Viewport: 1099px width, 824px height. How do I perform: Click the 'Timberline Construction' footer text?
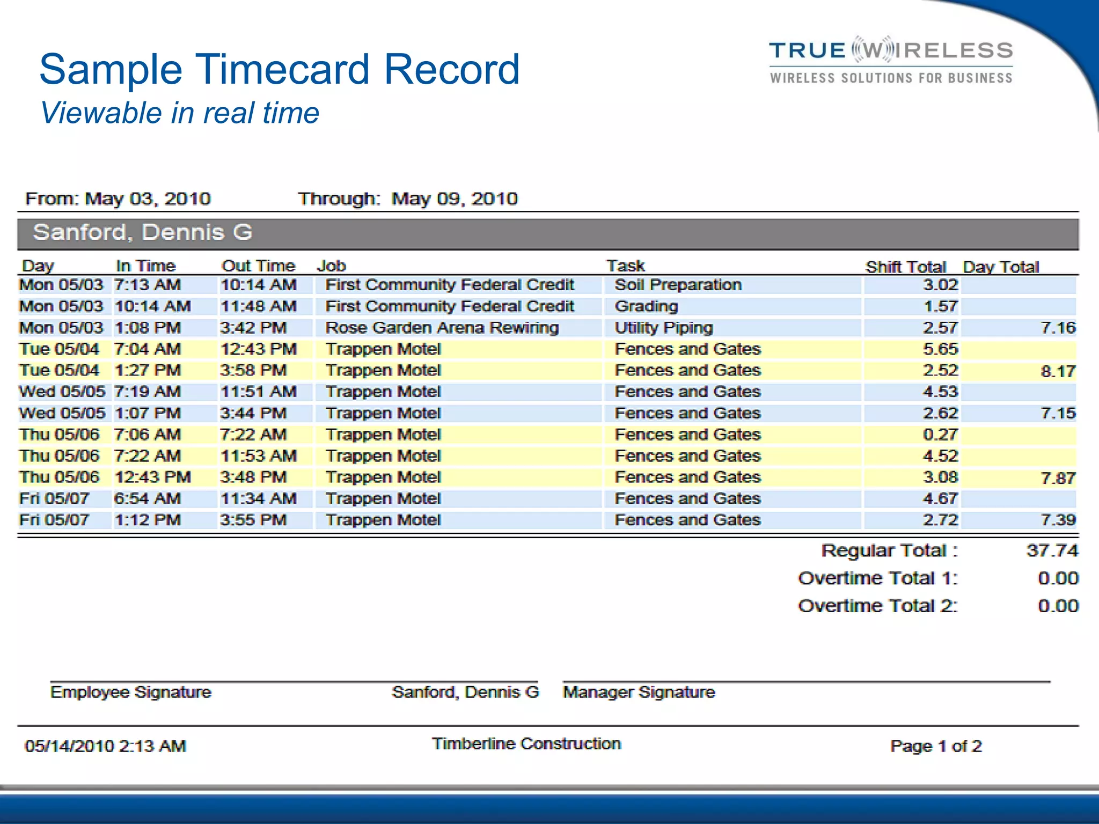(x=526, y=744)
